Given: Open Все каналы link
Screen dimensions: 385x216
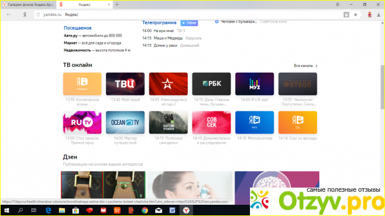Looking at the screenshot, I should [x=303, y=66].
